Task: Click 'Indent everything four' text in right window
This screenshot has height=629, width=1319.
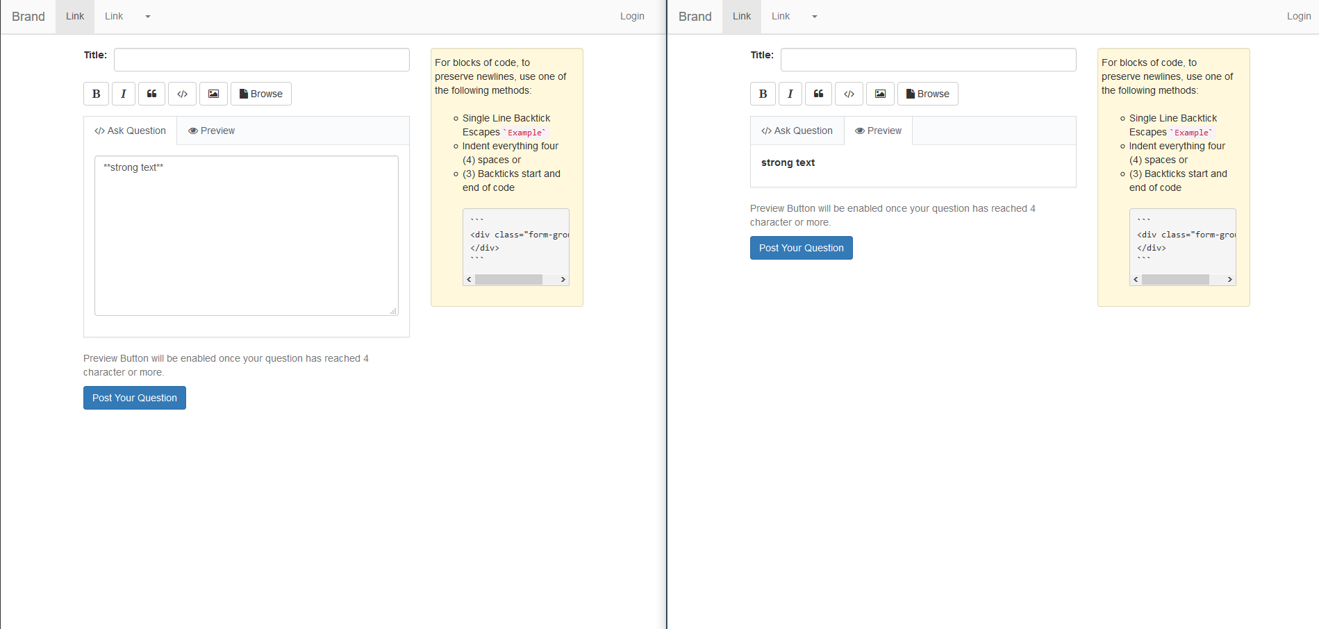Action: (1177, 146)
